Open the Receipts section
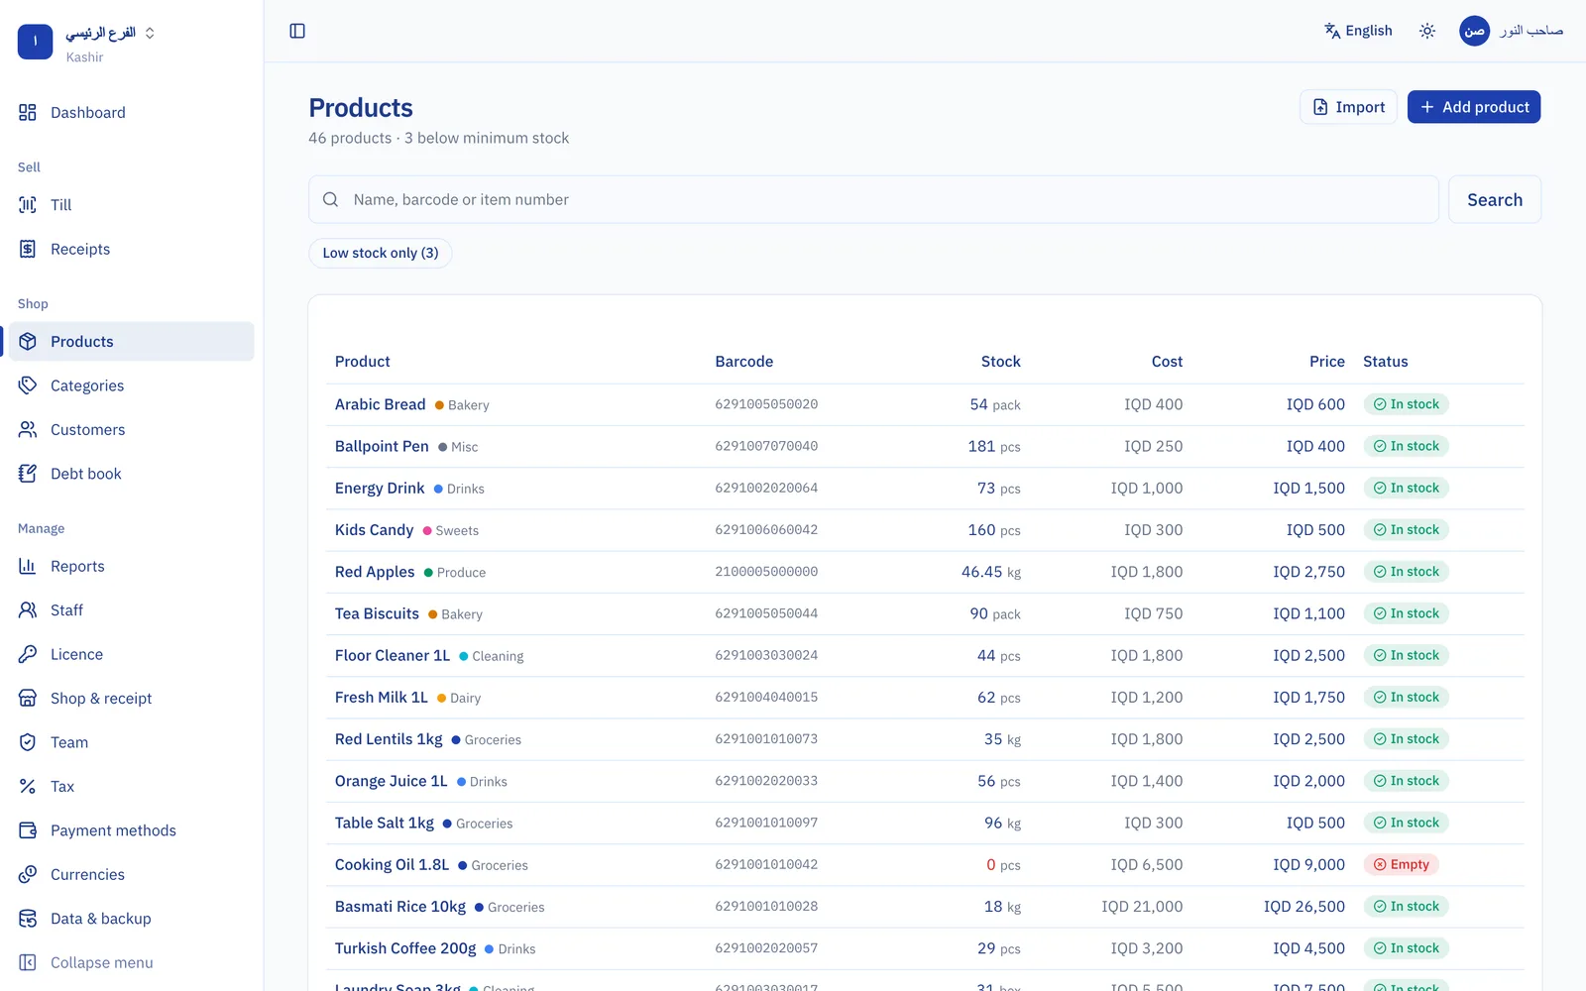Screen dimensions: 1586x991 click(131, 249)
